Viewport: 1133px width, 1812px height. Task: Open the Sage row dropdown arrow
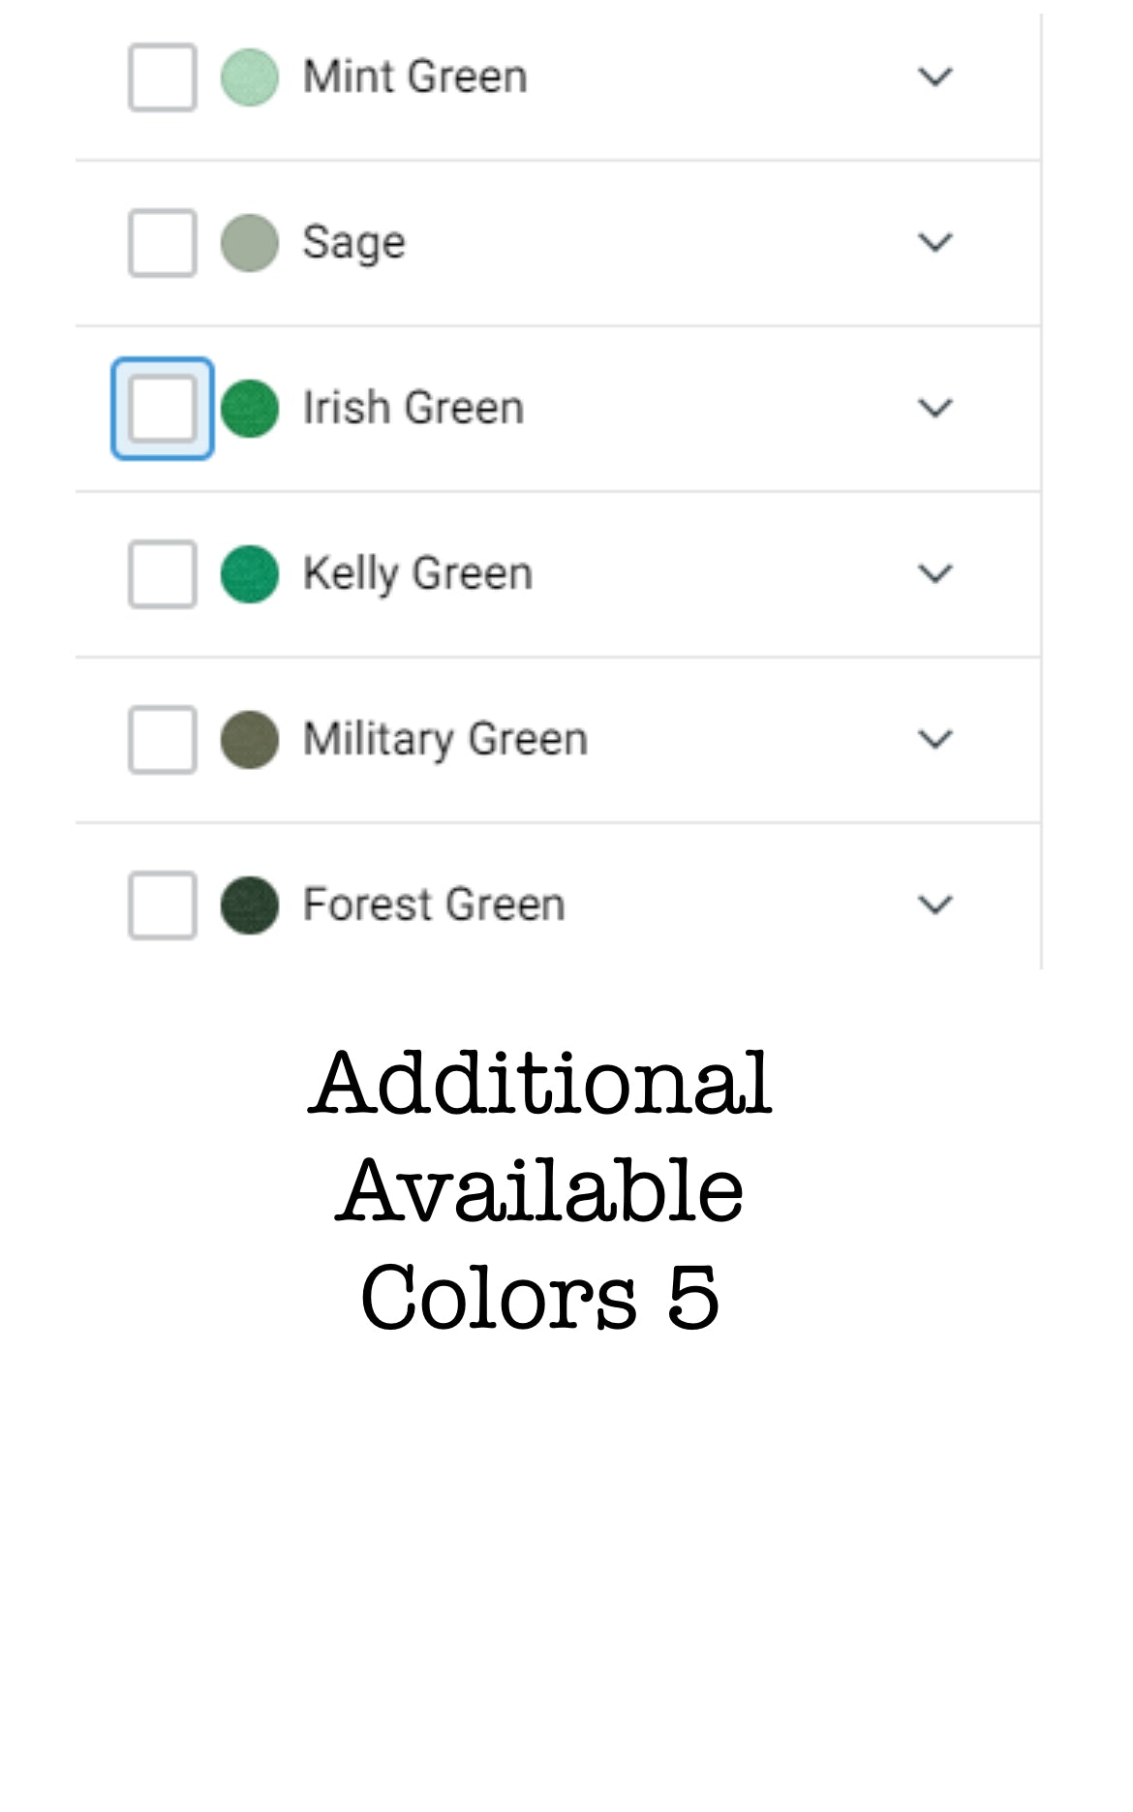point(934,243)
